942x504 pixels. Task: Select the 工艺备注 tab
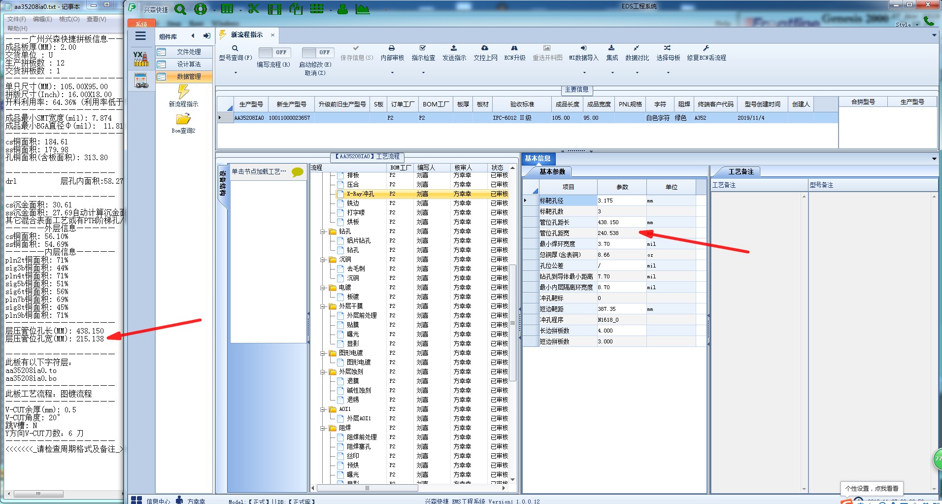point(741,172)
